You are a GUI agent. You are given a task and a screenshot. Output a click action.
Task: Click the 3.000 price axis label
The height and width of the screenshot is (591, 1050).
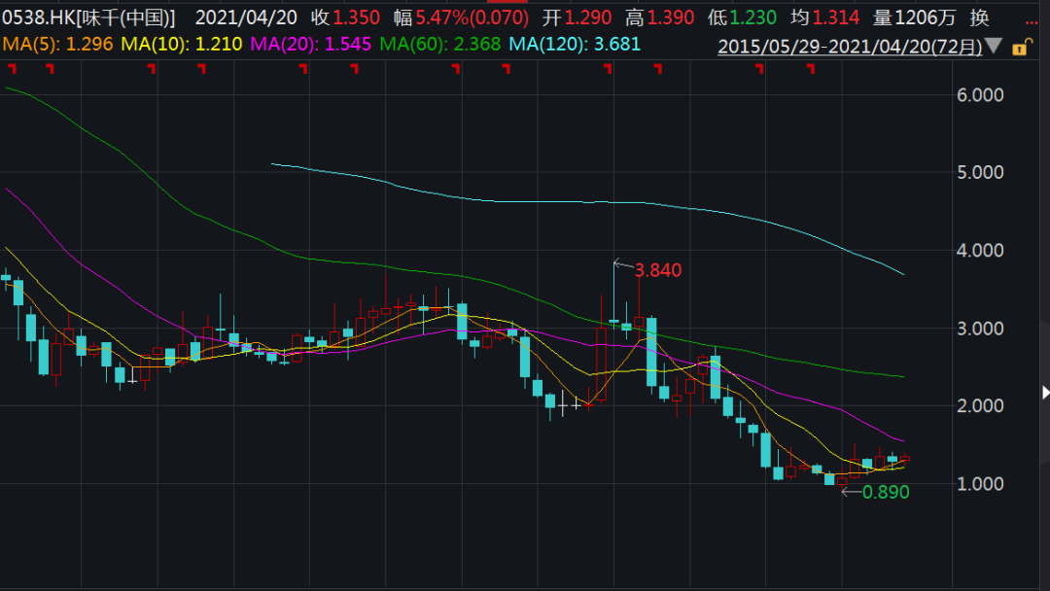pos(980,328)
